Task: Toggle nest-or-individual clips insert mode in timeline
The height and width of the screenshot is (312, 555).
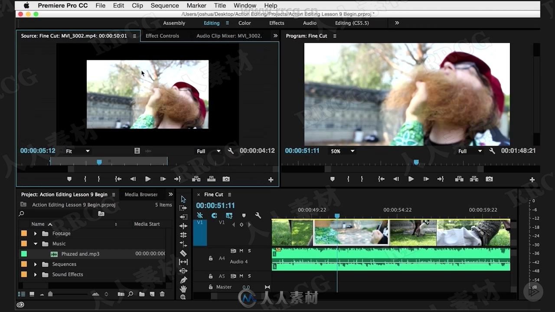Action: tap(200, 215)
